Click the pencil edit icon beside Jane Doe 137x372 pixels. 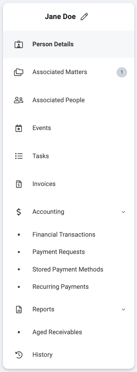pyautogui.click(x=84, y=17)
